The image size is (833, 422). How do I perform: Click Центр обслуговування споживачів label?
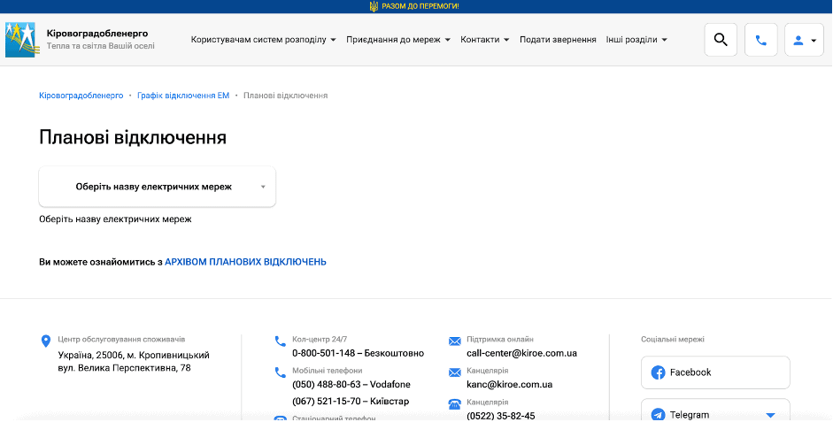click(x=121, y=340)
